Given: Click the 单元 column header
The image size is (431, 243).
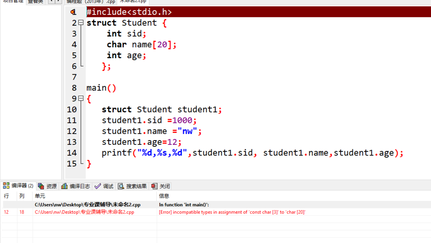Looking at the screenshot, I should click(40, 196).
